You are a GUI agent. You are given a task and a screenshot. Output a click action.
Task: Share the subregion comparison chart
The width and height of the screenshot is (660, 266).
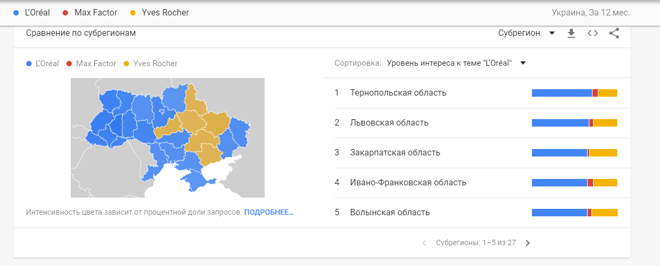tap(614, 33)
